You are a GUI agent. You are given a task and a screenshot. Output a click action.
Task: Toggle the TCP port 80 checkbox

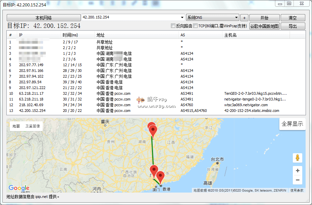[196, 26]
